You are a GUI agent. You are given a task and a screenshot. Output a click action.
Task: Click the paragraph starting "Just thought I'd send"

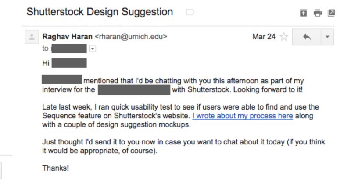click(x=183, y=146)
